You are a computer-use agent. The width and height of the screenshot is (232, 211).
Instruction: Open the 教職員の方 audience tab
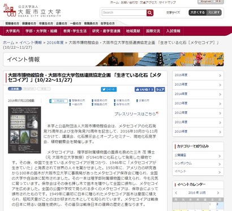coord(91,23)
